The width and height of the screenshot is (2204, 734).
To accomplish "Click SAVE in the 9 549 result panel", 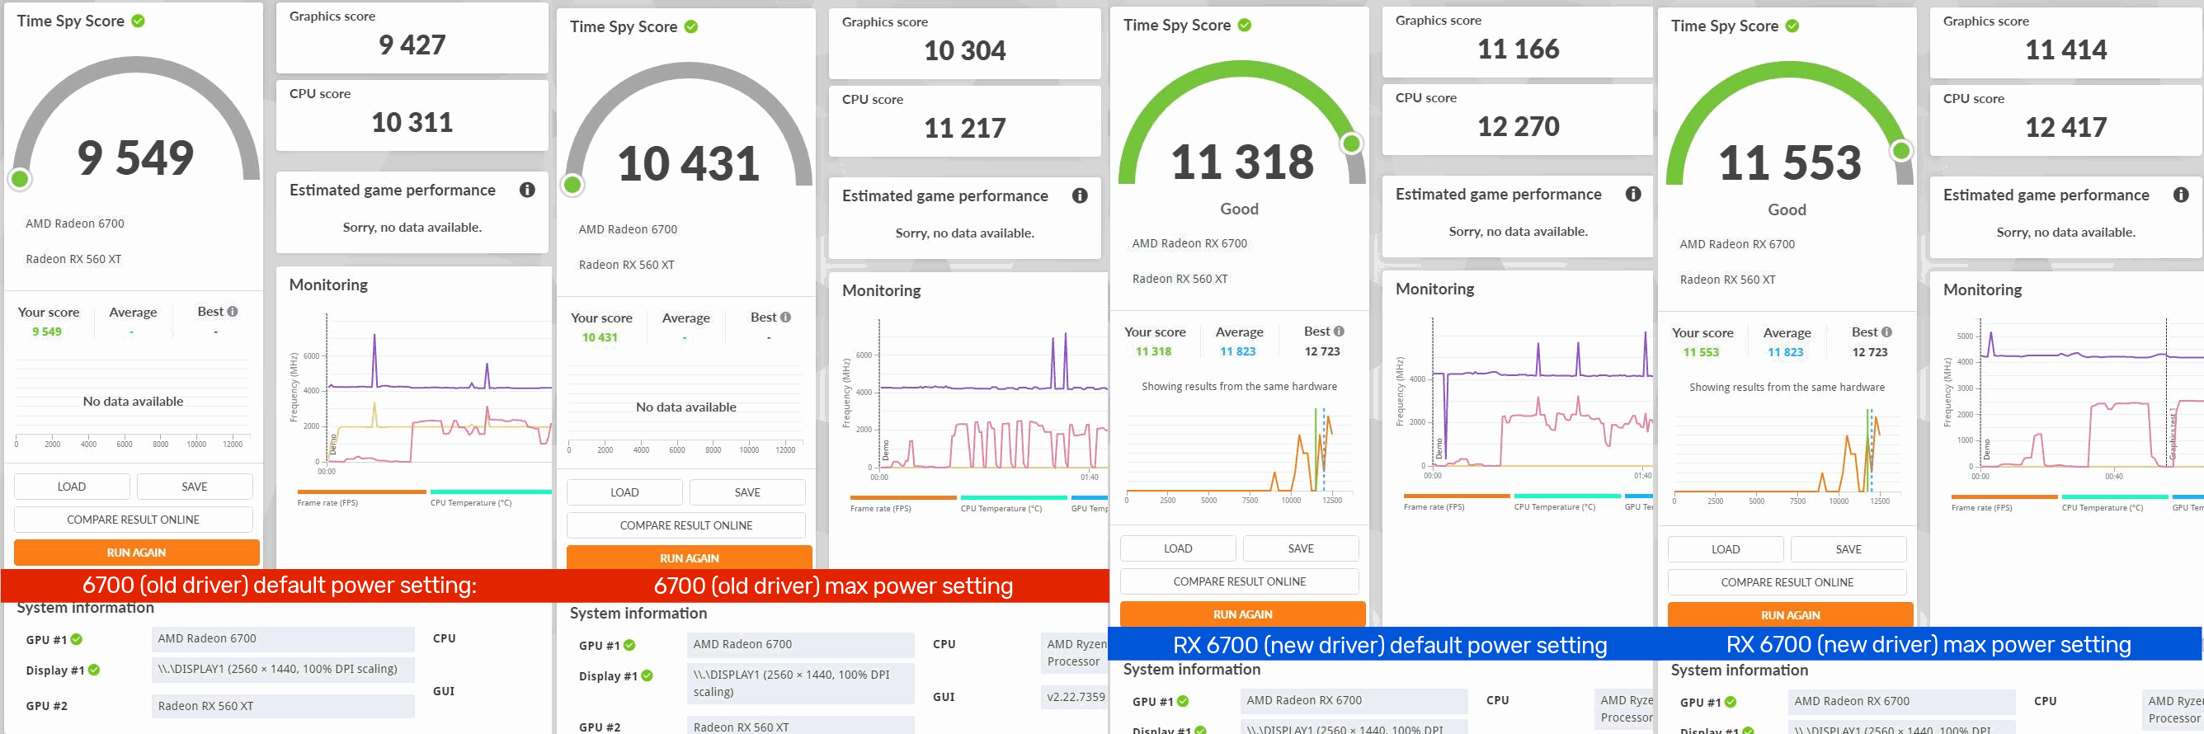I will pos(195,487).
